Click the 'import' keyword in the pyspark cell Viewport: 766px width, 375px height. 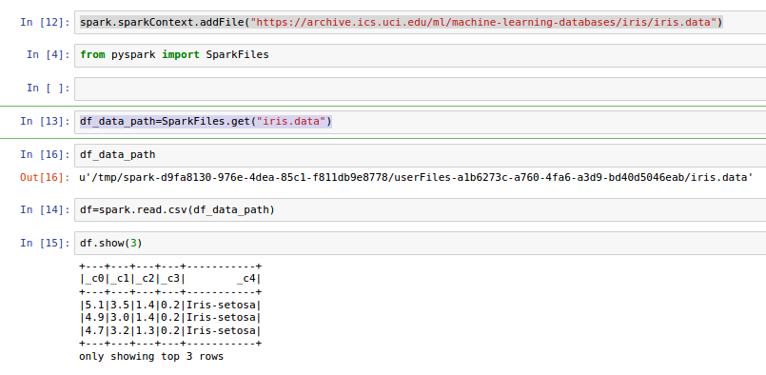pos(181,55)
